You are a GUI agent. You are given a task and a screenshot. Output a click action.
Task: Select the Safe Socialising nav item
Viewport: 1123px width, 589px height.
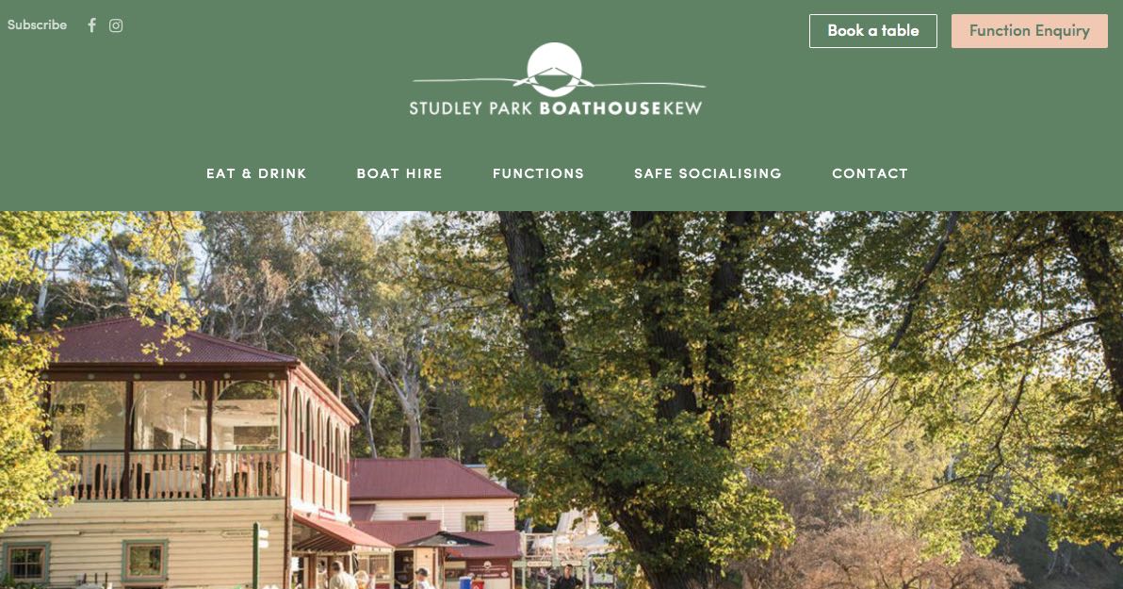pos(708,173)
